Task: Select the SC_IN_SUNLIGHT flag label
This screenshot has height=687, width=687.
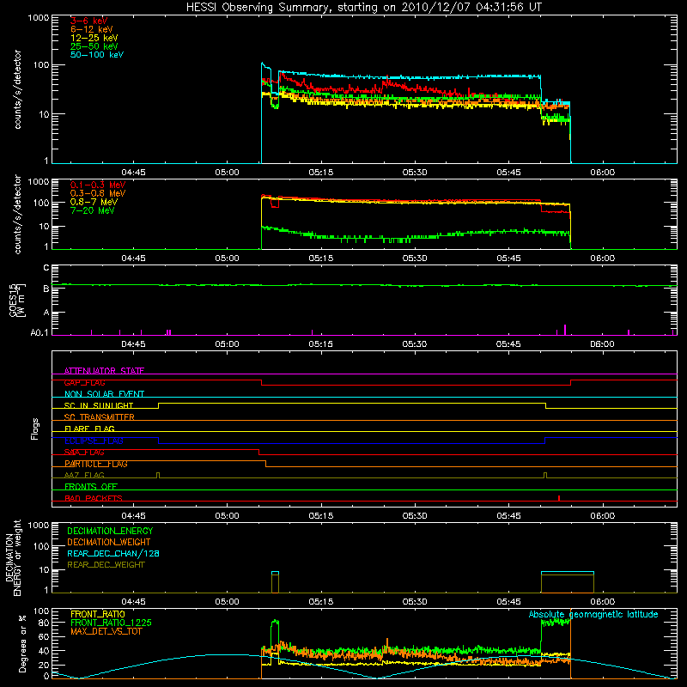Action: click(x=99, y=405)
